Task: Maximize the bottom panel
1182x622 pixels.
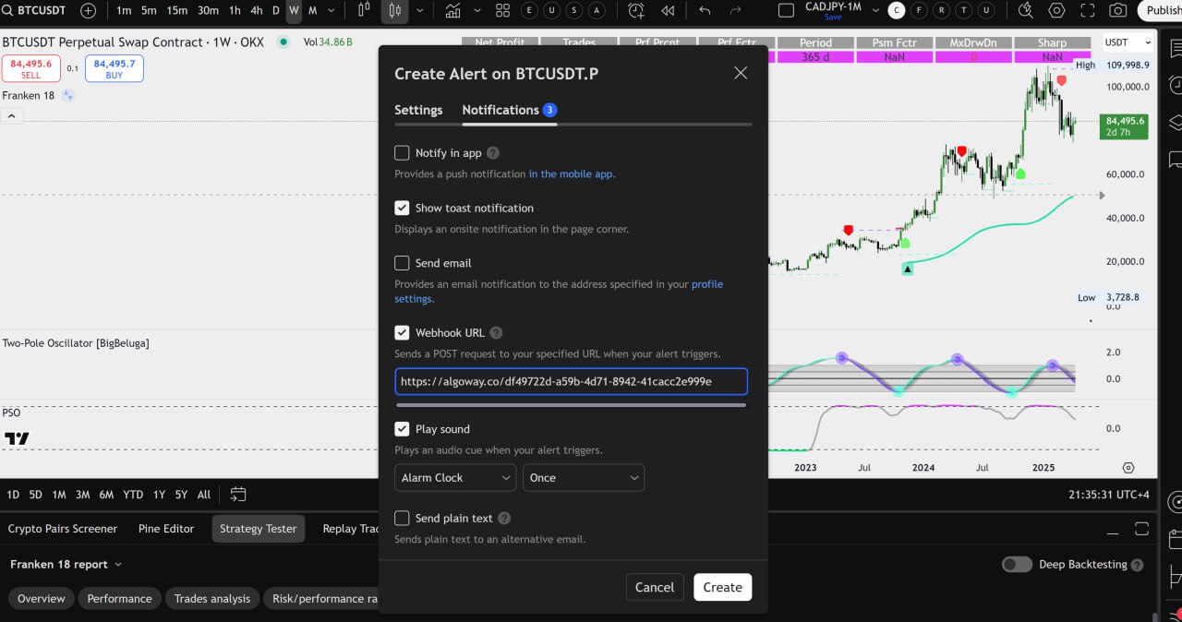Action: coord(1143,529)
